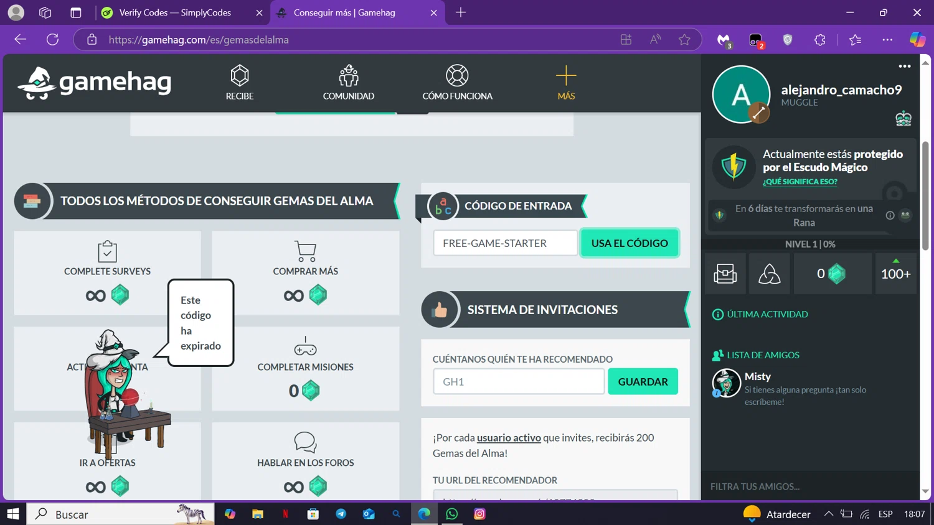Click the info icon next to frog transformation
Viewport: 934px width, 525px height.
click(x=890, y=215)
